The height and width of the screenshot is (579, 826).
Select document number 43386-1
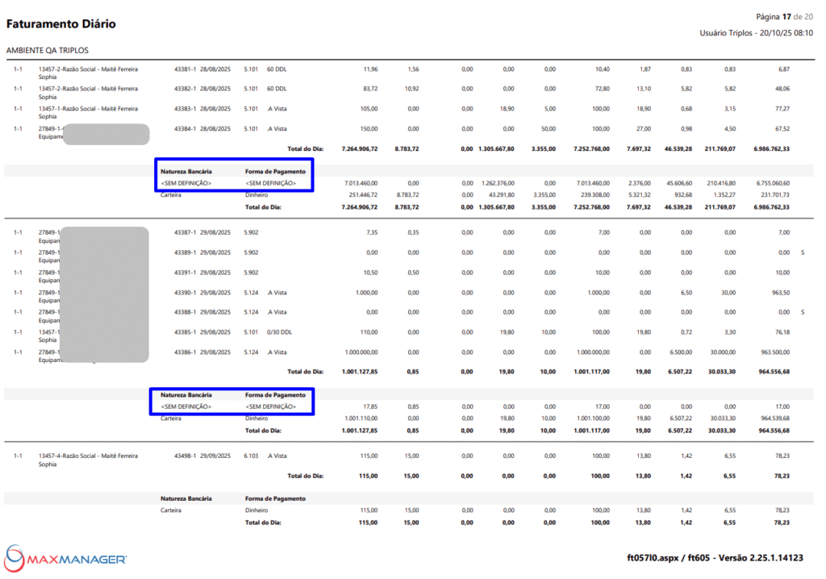tap(185, 352)
